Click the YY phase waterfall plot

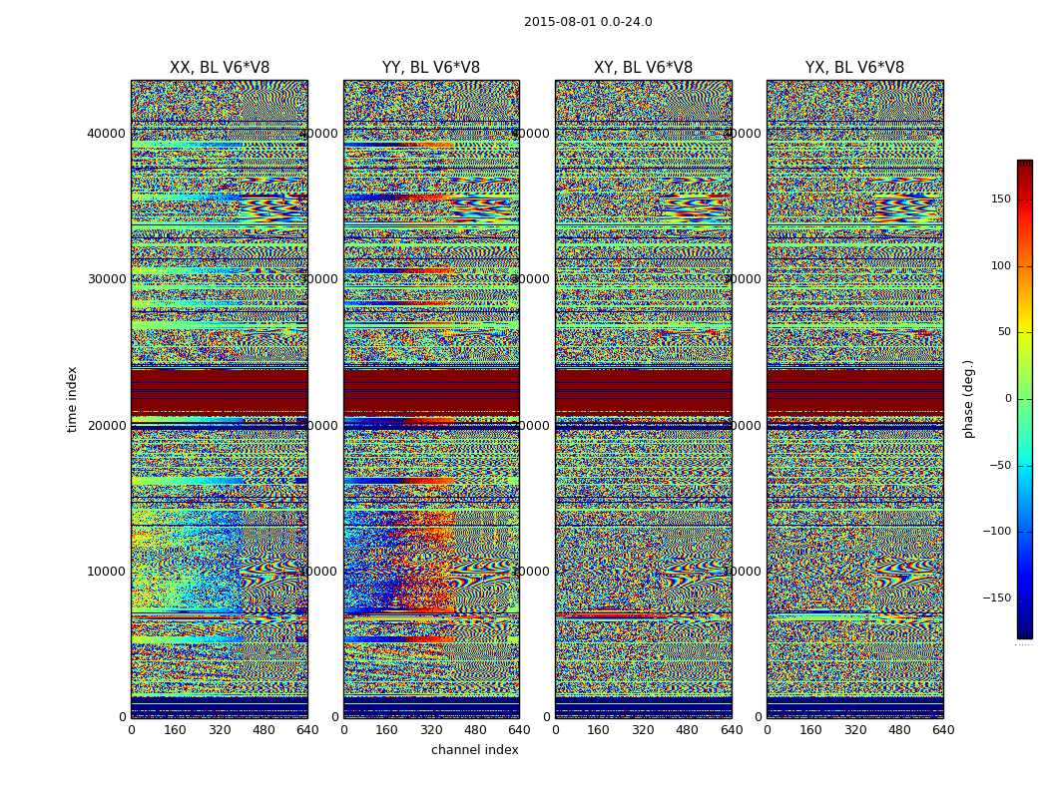(431, 399)
